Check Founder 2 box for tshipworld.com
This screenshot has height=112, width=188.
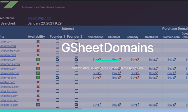pos(76,73)
